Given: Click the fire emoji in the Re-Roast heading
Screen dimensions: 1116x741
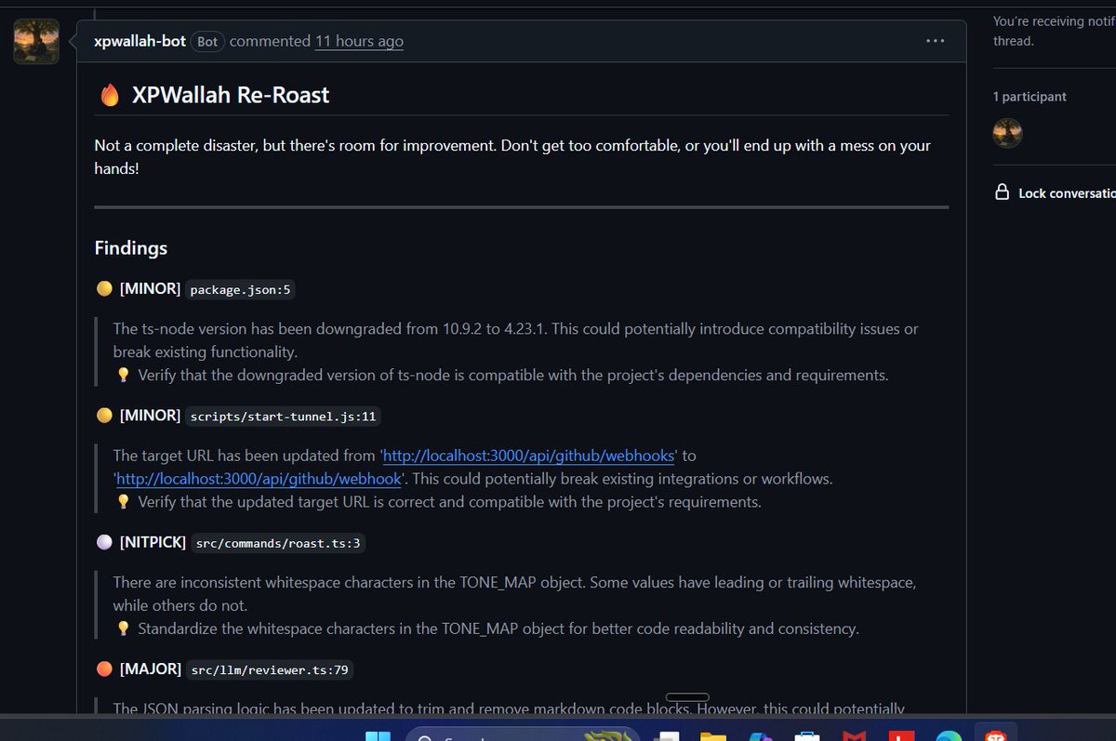Looking at the screenshot, I should click(x=110, y=95).
